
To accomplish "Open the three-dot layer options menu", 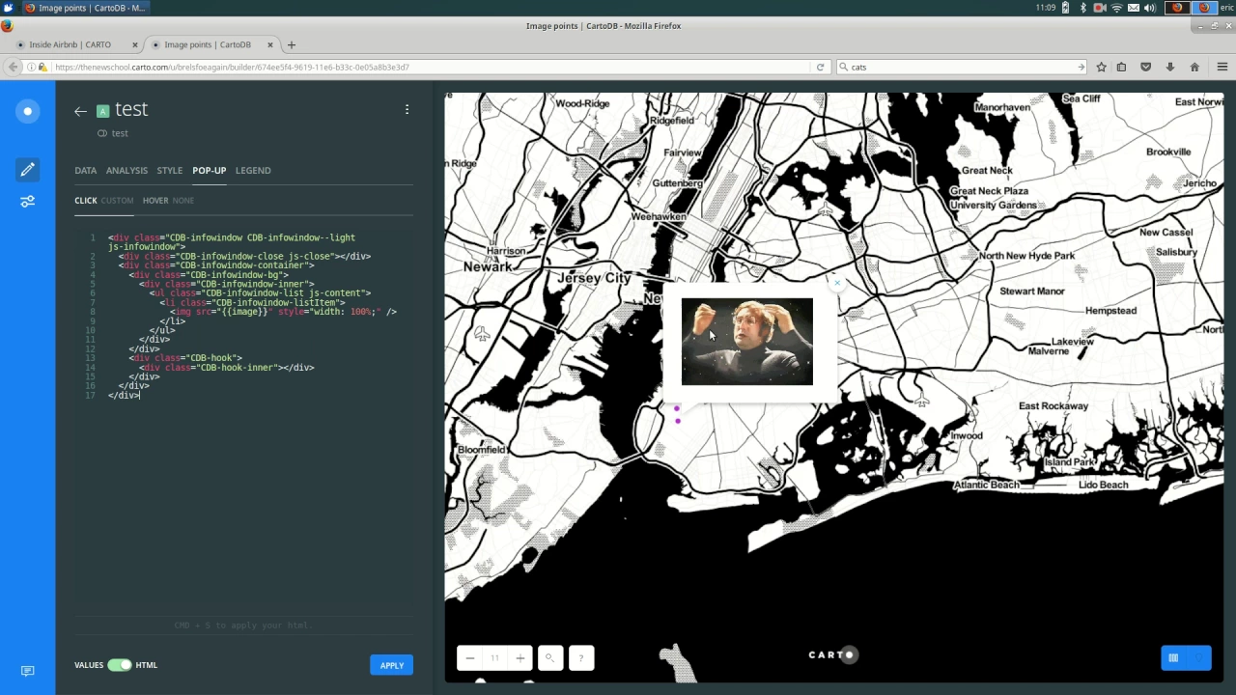I will (x=407, y=110).
